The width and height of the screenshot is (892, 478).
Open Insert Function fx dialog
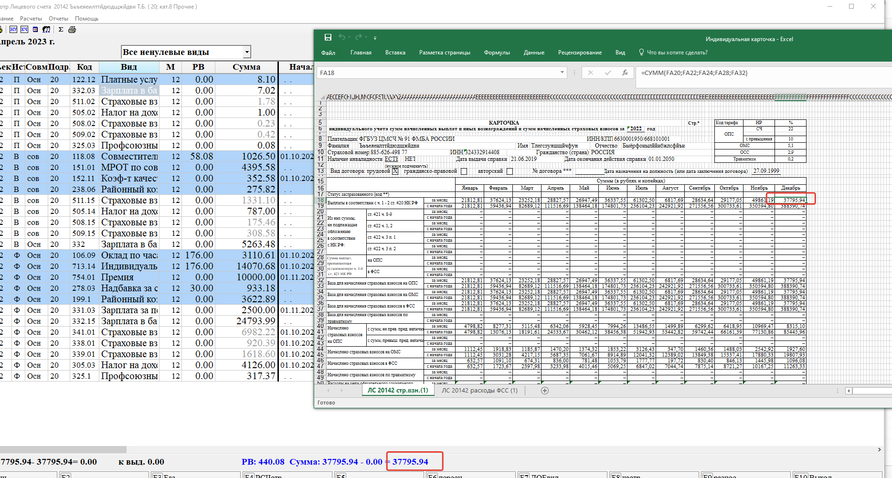(625, 73)
